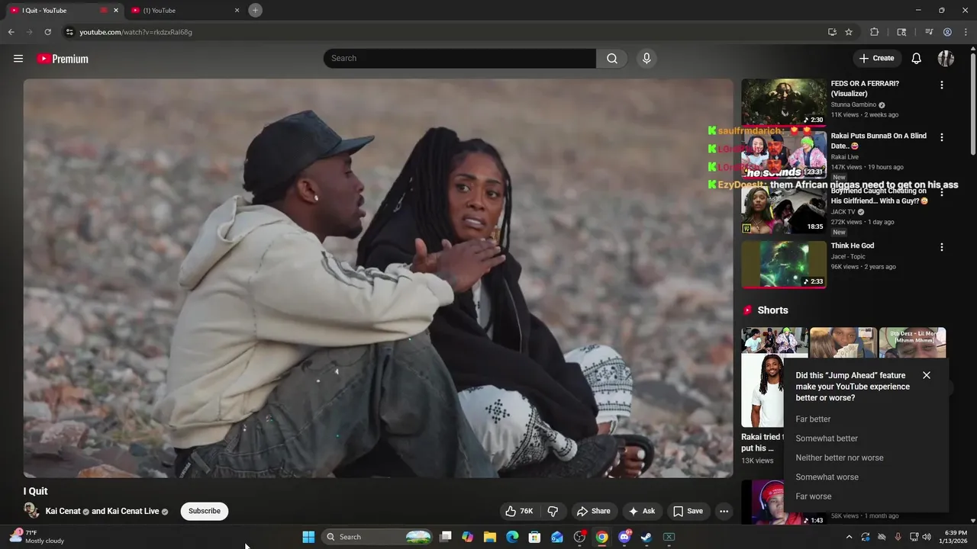Start voice search with the microphone icon
The height and width of the screenshot is (549, 977).
[646, 59]
